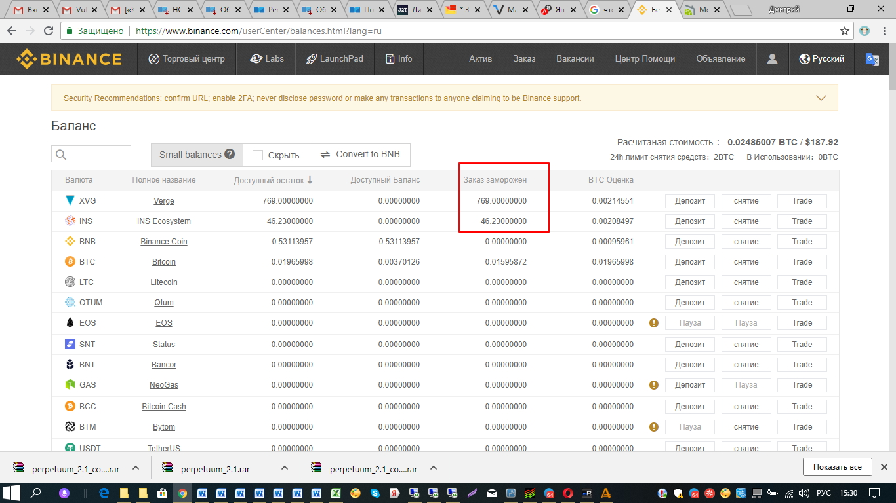Toggle the Скрыть small balances checkbox
Viewport: 896px width, 503px height.
coord(258,155)
